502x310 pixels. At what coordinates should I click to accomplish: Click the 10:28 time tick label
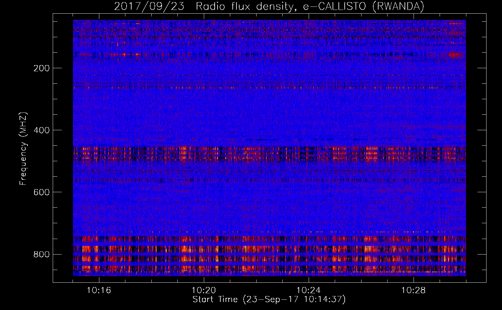point(414,290)
